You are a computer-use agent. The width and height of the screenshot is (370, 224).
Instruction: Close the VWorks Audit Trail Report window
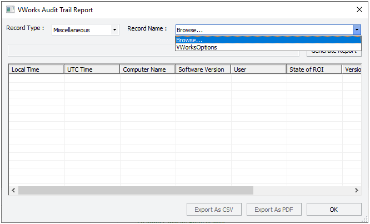[x=359, y=9]
